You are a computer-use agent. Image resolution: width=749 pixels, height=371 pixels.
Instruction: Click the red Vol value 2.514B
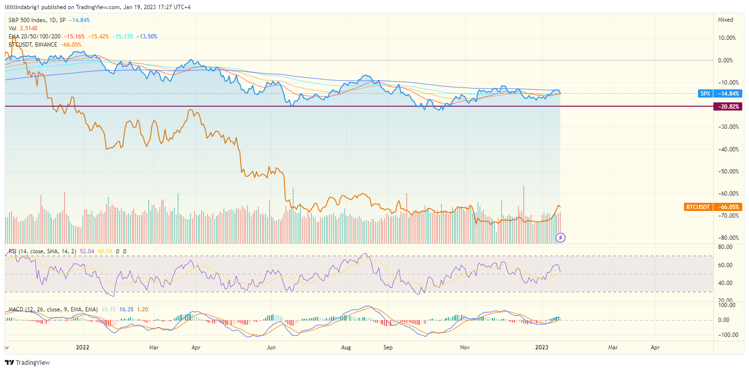pos(30,28)
